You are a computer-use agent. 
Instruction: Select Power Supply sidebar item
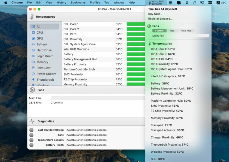pyautogui.click(x=46, y=74)
